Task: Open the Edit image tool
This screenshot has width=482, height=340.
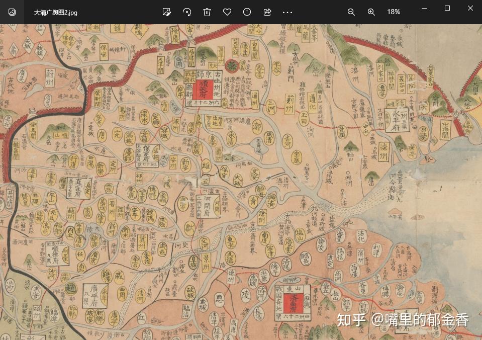Action: pos(166,12)
